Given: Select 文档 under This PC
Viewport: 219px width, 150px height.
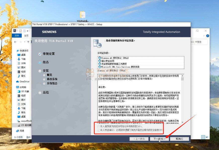Looking at the screenshot, I should [22, 104].
